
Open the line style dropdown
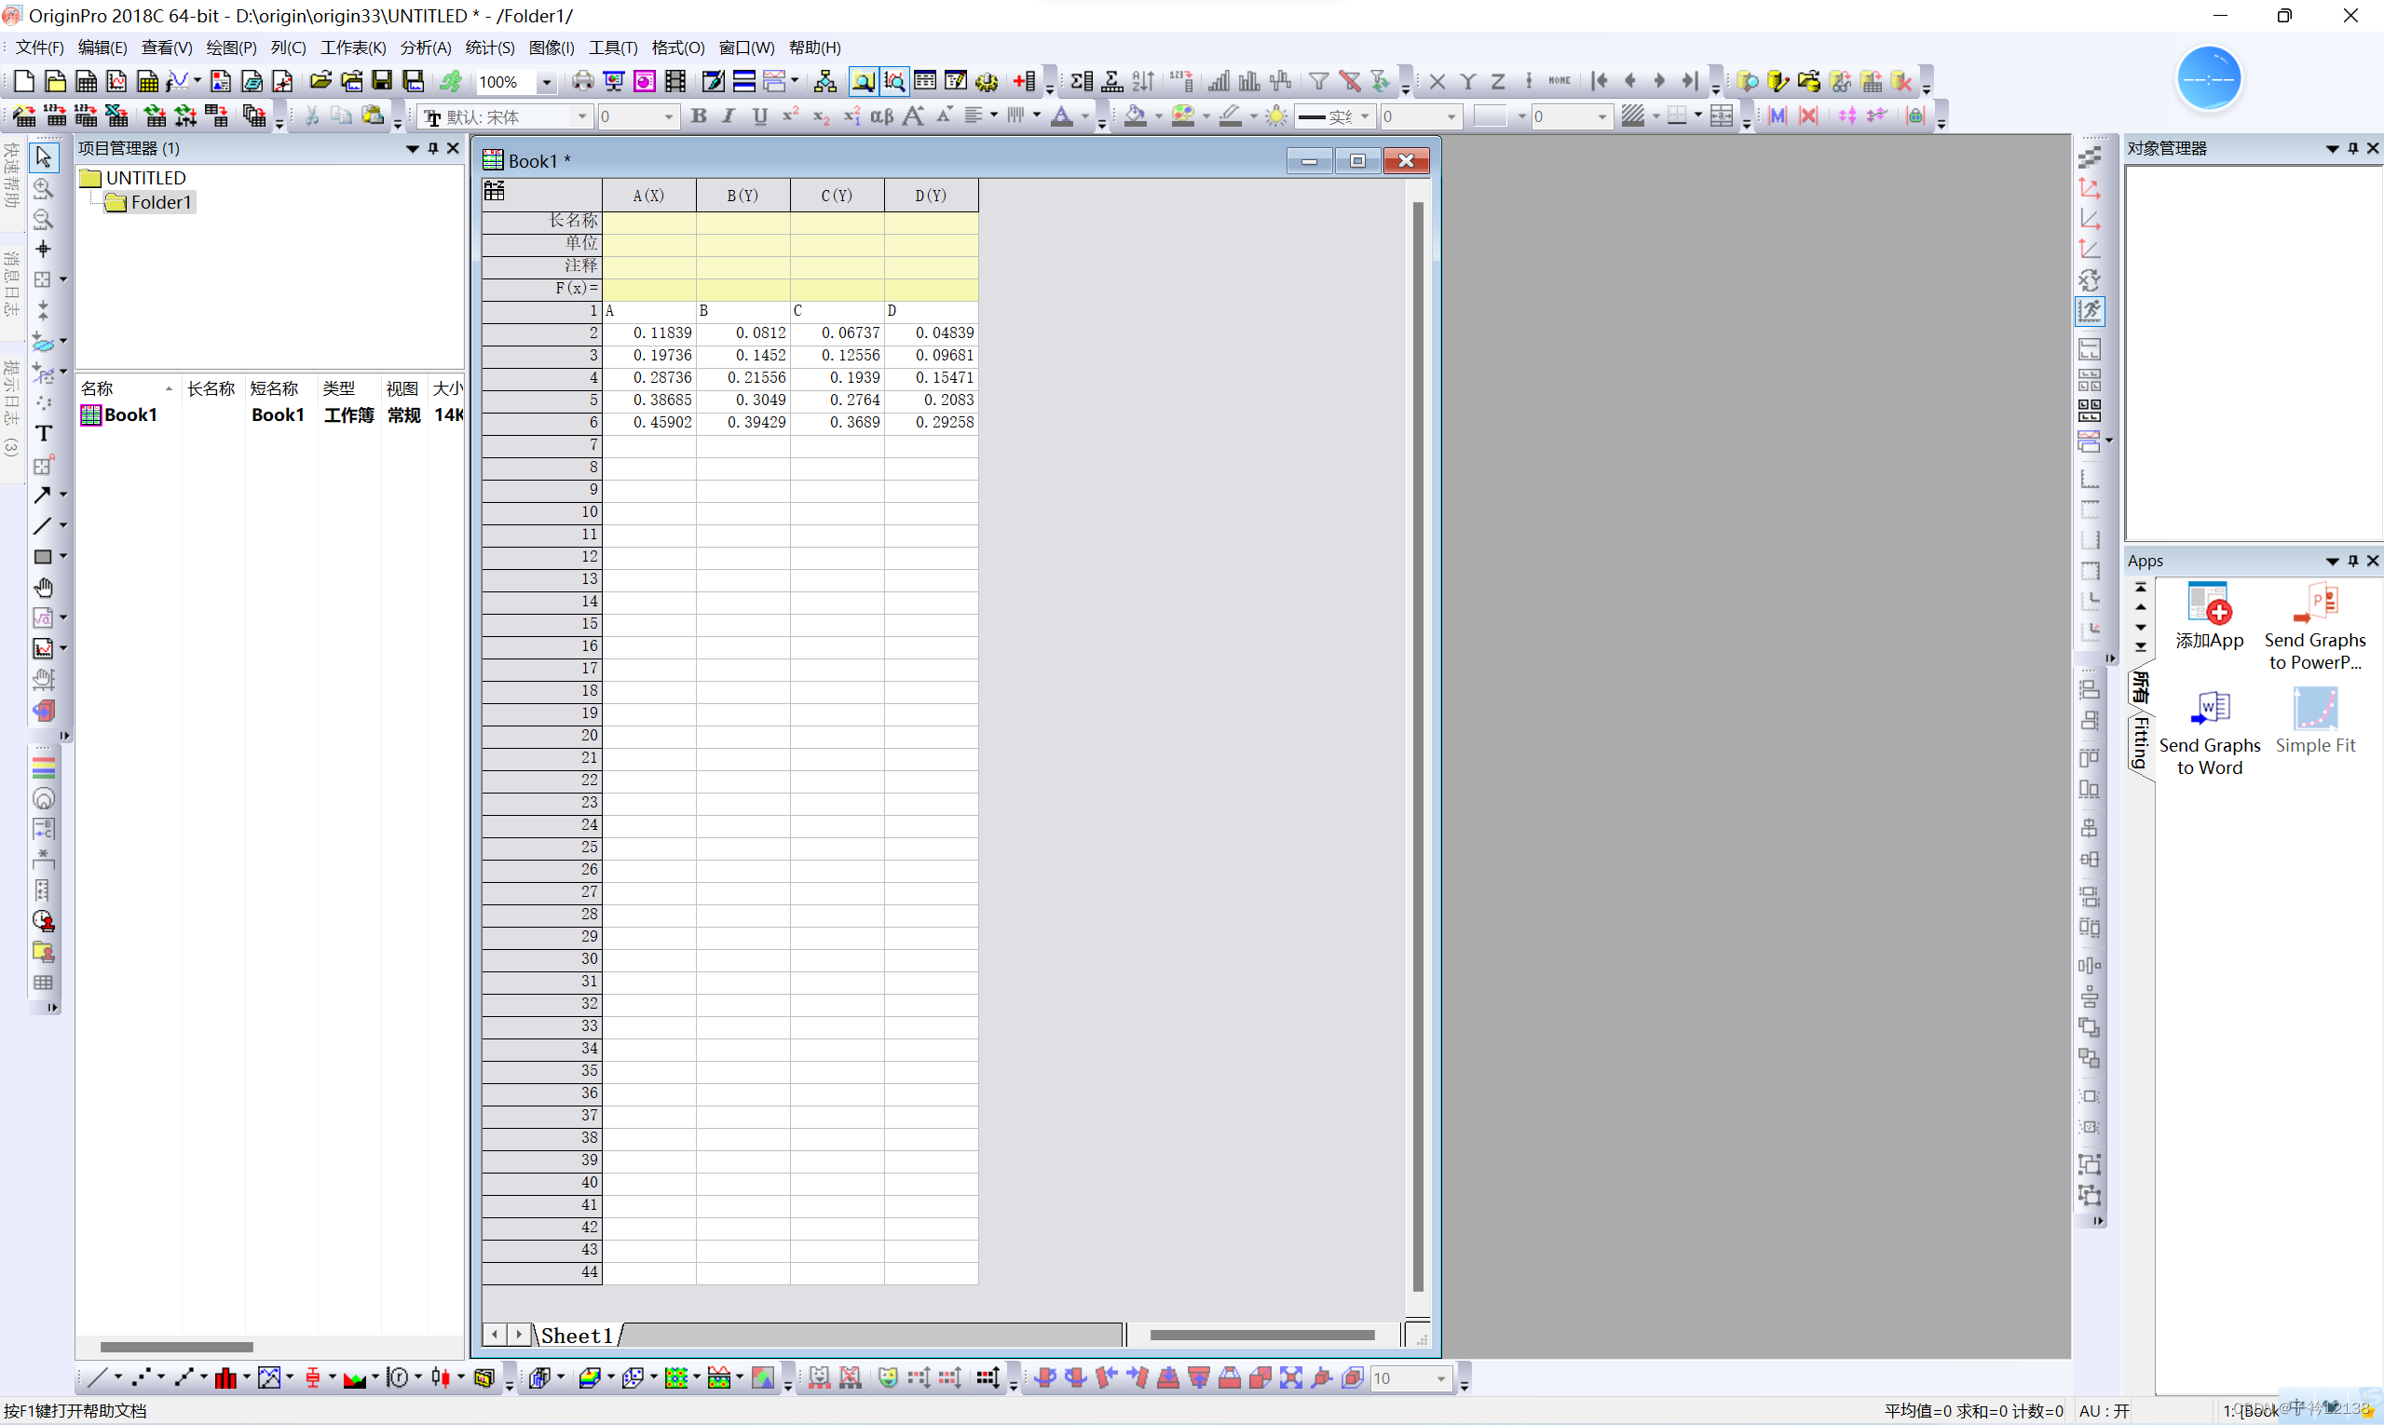pos(1364,117)
